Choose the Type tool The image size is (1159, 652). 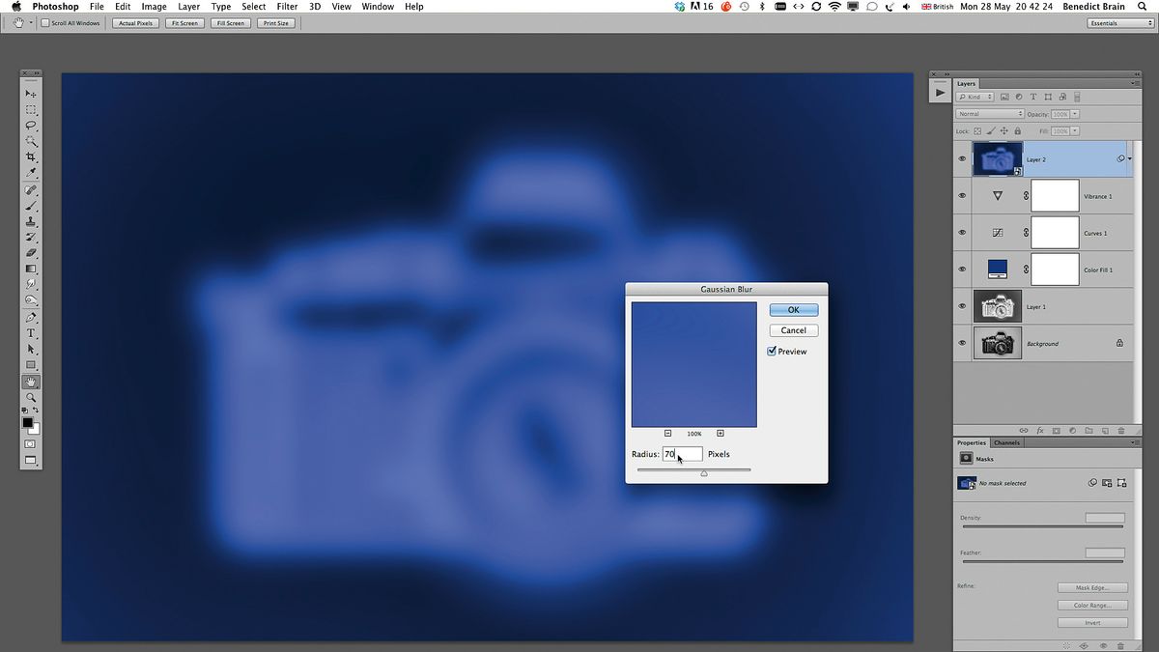coord(31,331)
